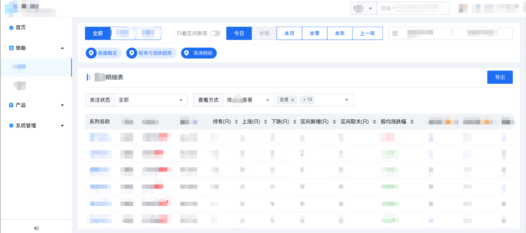Open the 产品 menu item
This screenshot has width=526, height=233.
[36, 105]
